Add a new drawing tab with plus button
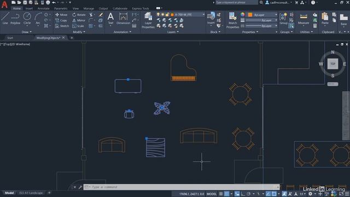The height and width of the screenshot is (197, 350). 72,38
